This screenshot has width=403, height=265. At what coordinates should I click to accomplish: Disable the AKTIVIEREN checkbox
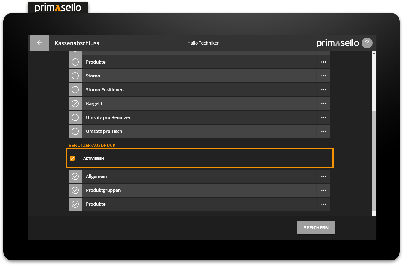(72, 158)
